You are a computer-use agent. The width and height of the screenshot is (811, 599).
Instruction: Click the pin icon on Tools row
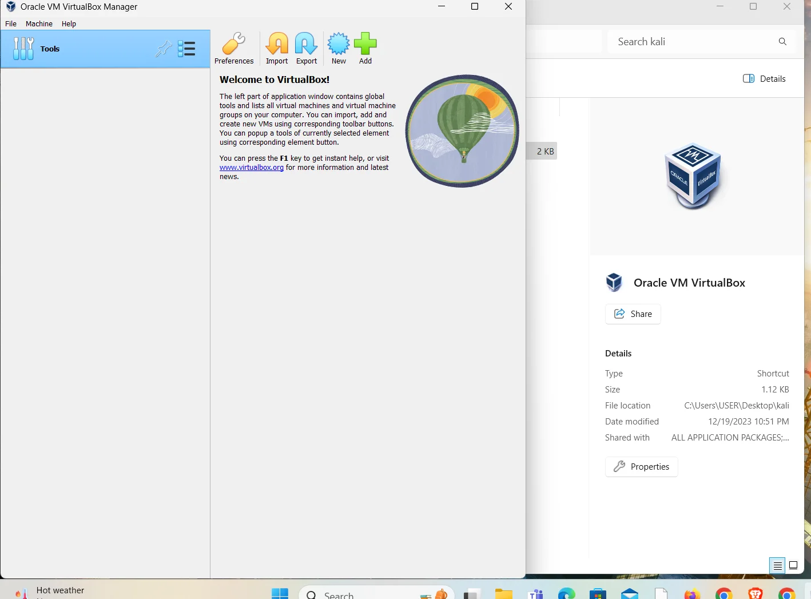point(164,49)
